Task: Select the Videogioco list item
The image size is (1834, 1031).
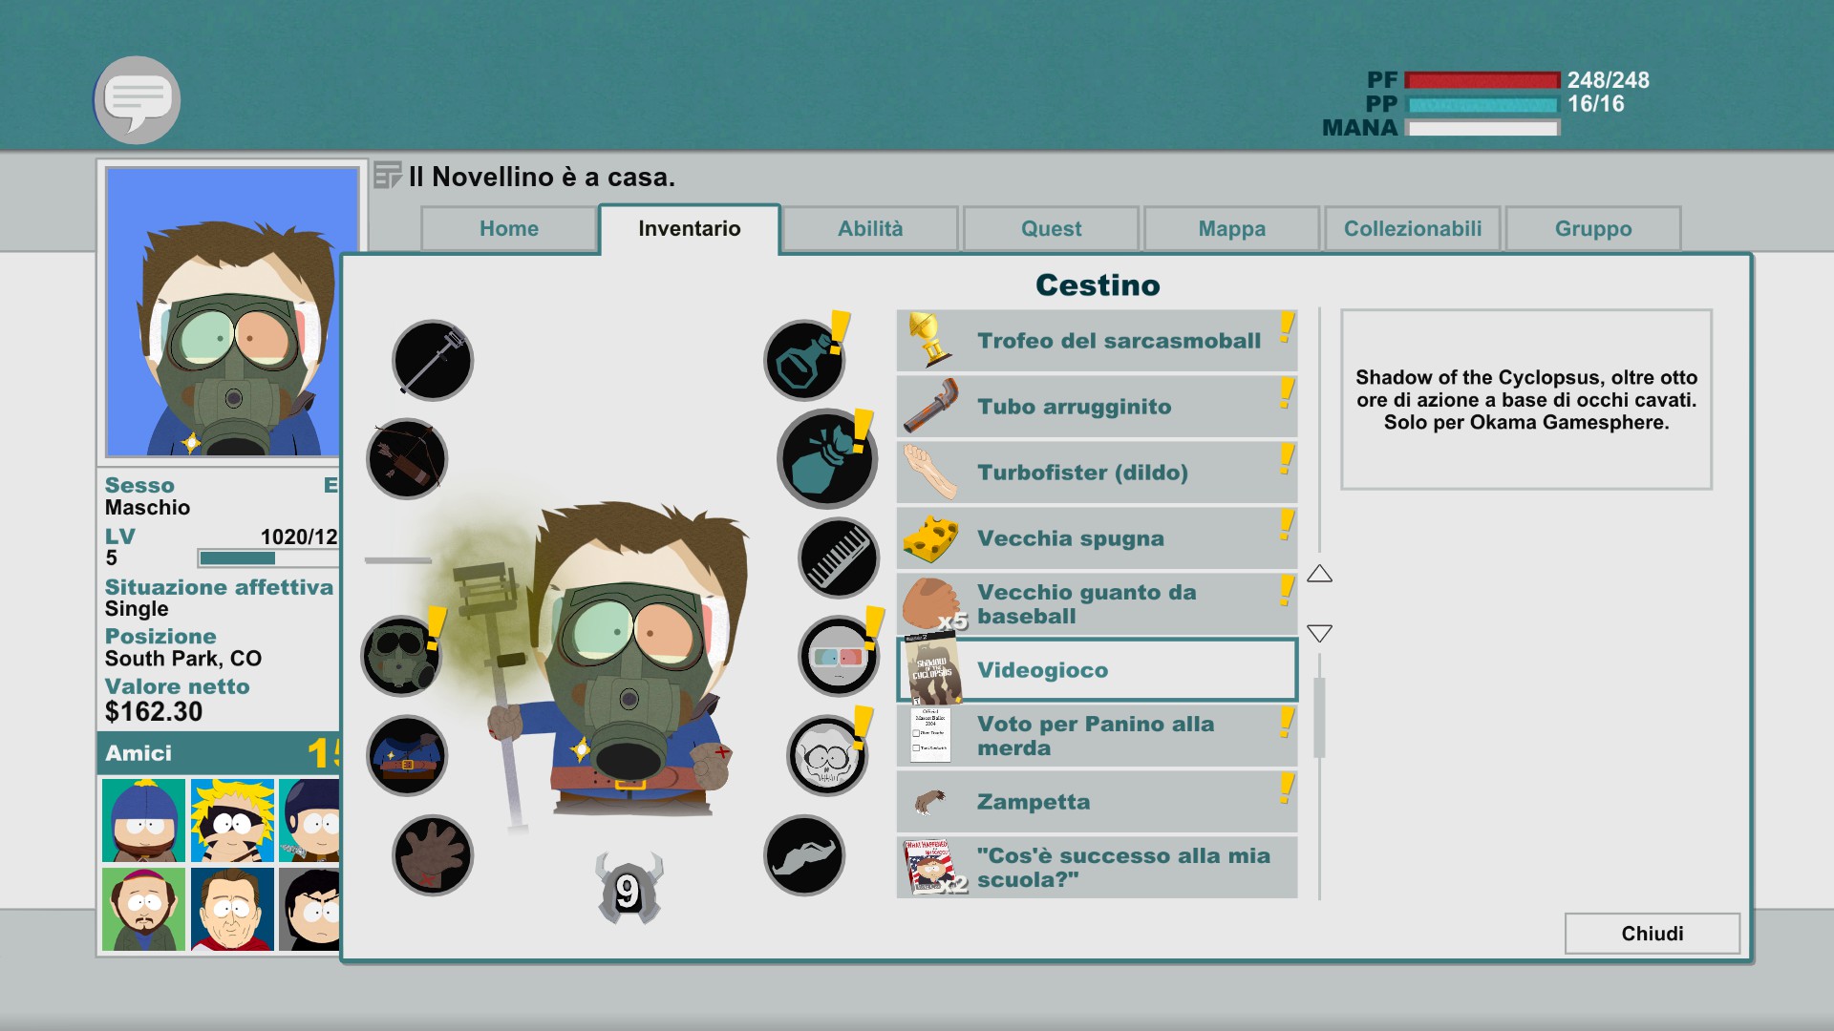Action: pos(1097,670)
